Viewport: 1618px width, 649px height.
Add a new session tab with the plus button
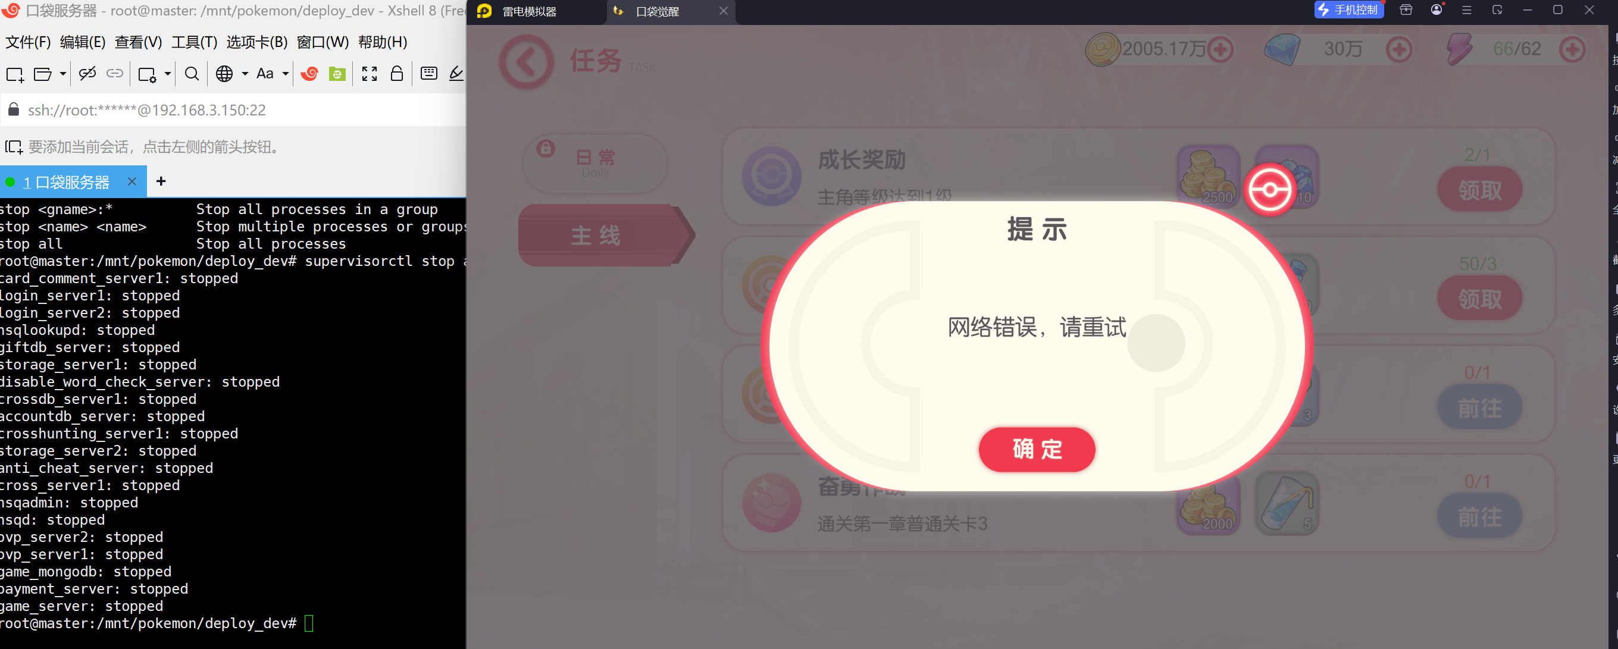pyautogui.click(x=161, y=181)
